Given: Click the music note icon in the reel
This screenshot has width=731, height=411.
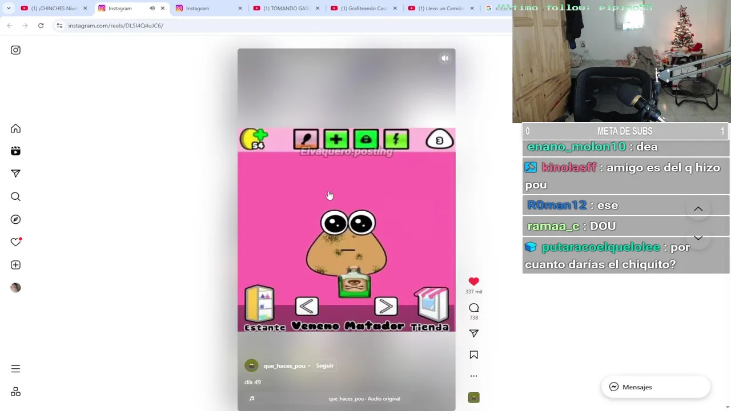Looking at the screenshot, I should pyautogui.click(x=252, y=398).
